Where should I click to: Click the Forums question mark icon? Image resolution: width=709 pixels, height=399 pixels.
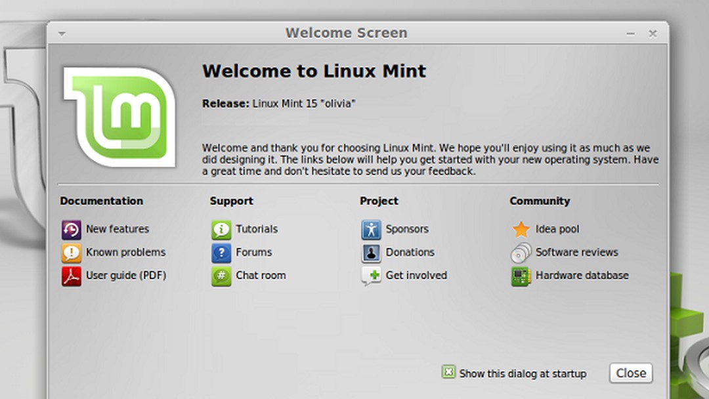(x=221, y=253)
